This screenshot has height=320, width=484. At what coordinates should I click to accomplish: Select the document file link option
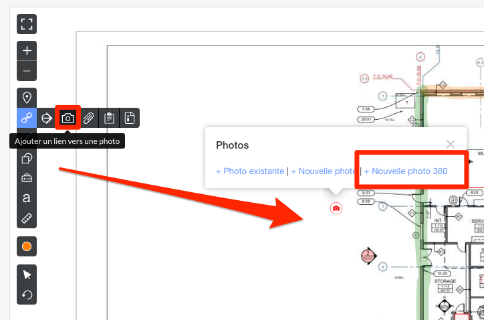pos(129,118)
